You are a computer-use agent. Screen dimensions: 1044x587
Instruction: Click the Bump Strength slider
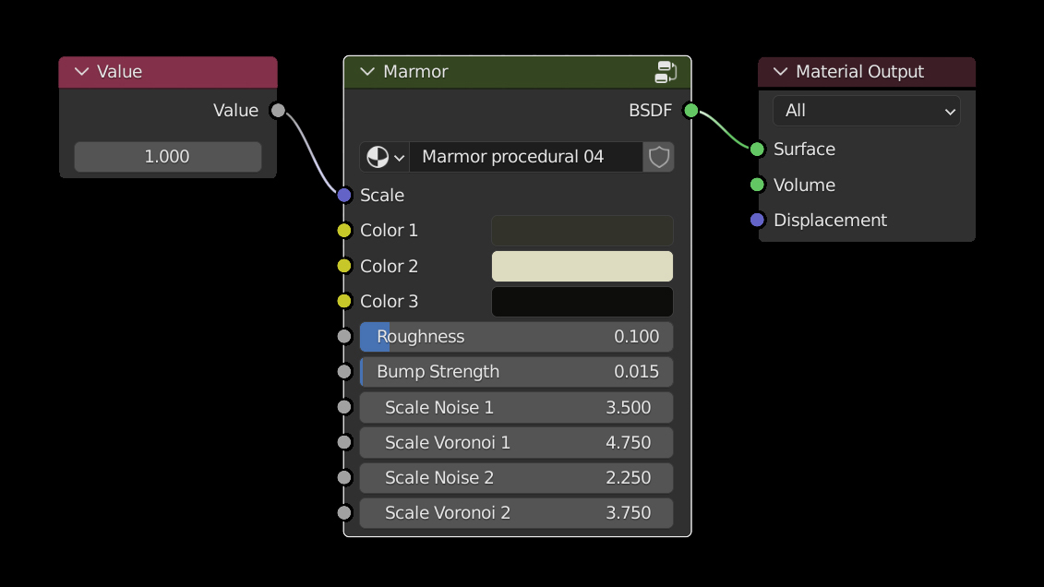point(516,372)
